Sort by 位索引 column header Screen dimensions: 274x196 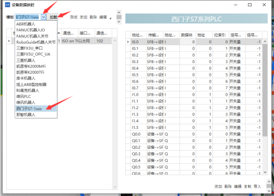click(x=220, y=35)
